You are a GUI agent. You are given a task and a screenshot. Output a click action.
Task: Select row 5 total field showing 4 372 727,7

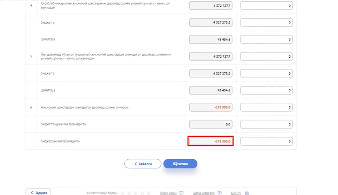tap(210, 57)
